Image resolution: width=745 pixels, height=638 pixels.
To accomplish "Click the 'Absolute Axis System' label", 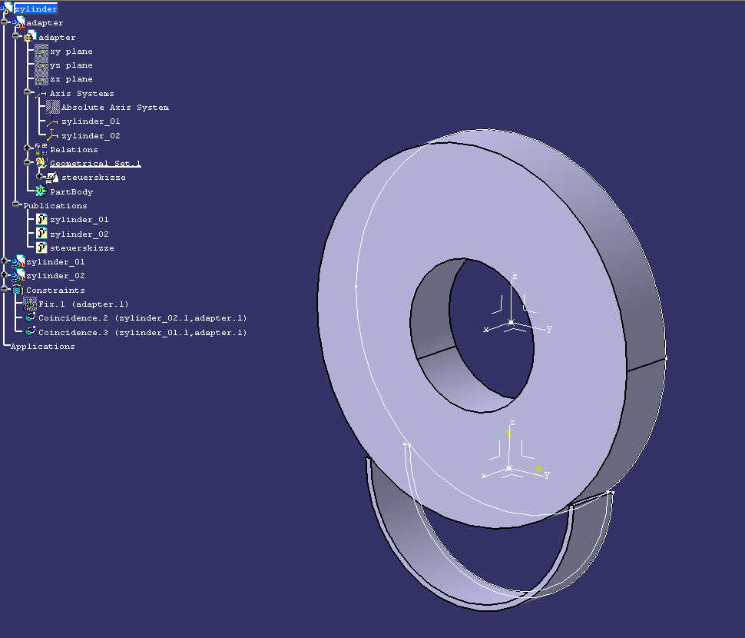I will (x=115, y=107).
